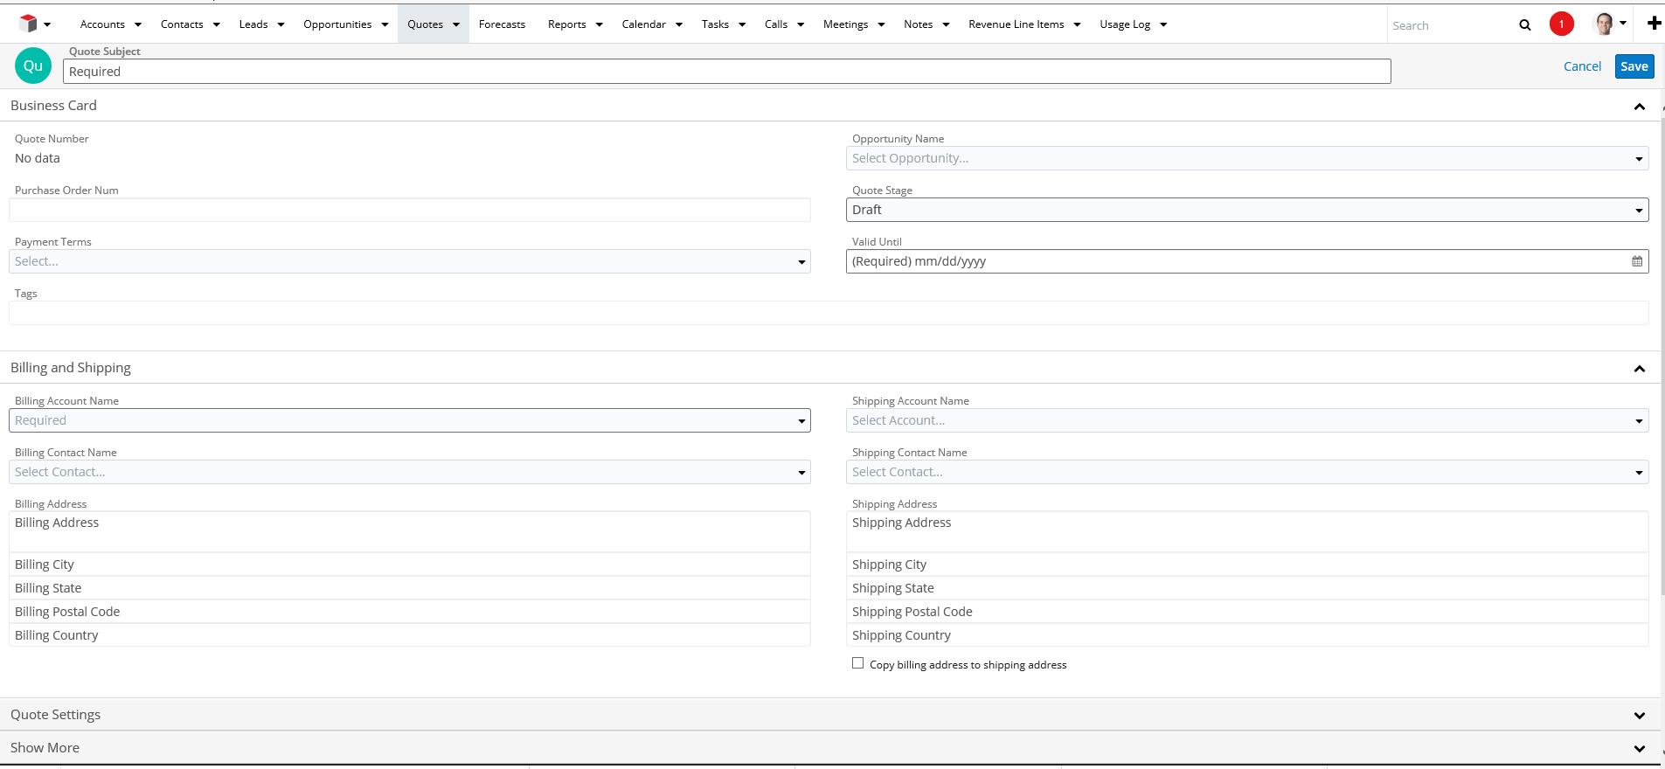Screen dimensions: 1665x769
Task: Open the Valid Until calendar picker icon
Action: (1637, 261)
